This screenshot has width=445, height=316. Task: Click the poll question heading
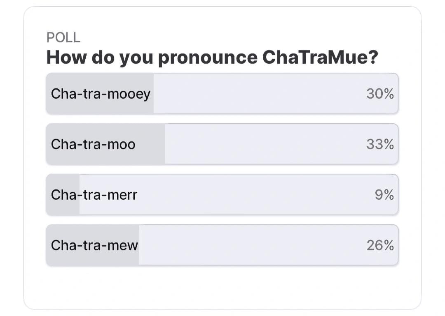[x=212, y=58]
